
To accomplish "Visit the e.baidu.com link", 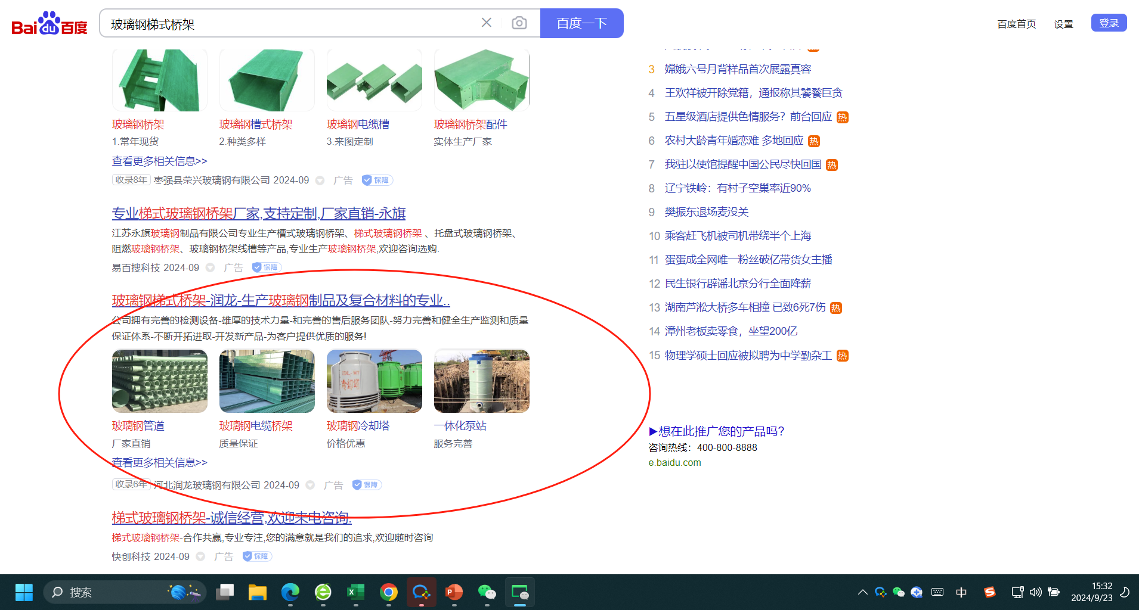I will [x=674, y=463].
